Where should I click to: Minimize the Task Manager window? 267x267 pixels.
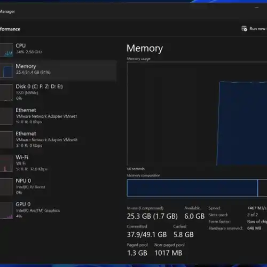[257, 7]
